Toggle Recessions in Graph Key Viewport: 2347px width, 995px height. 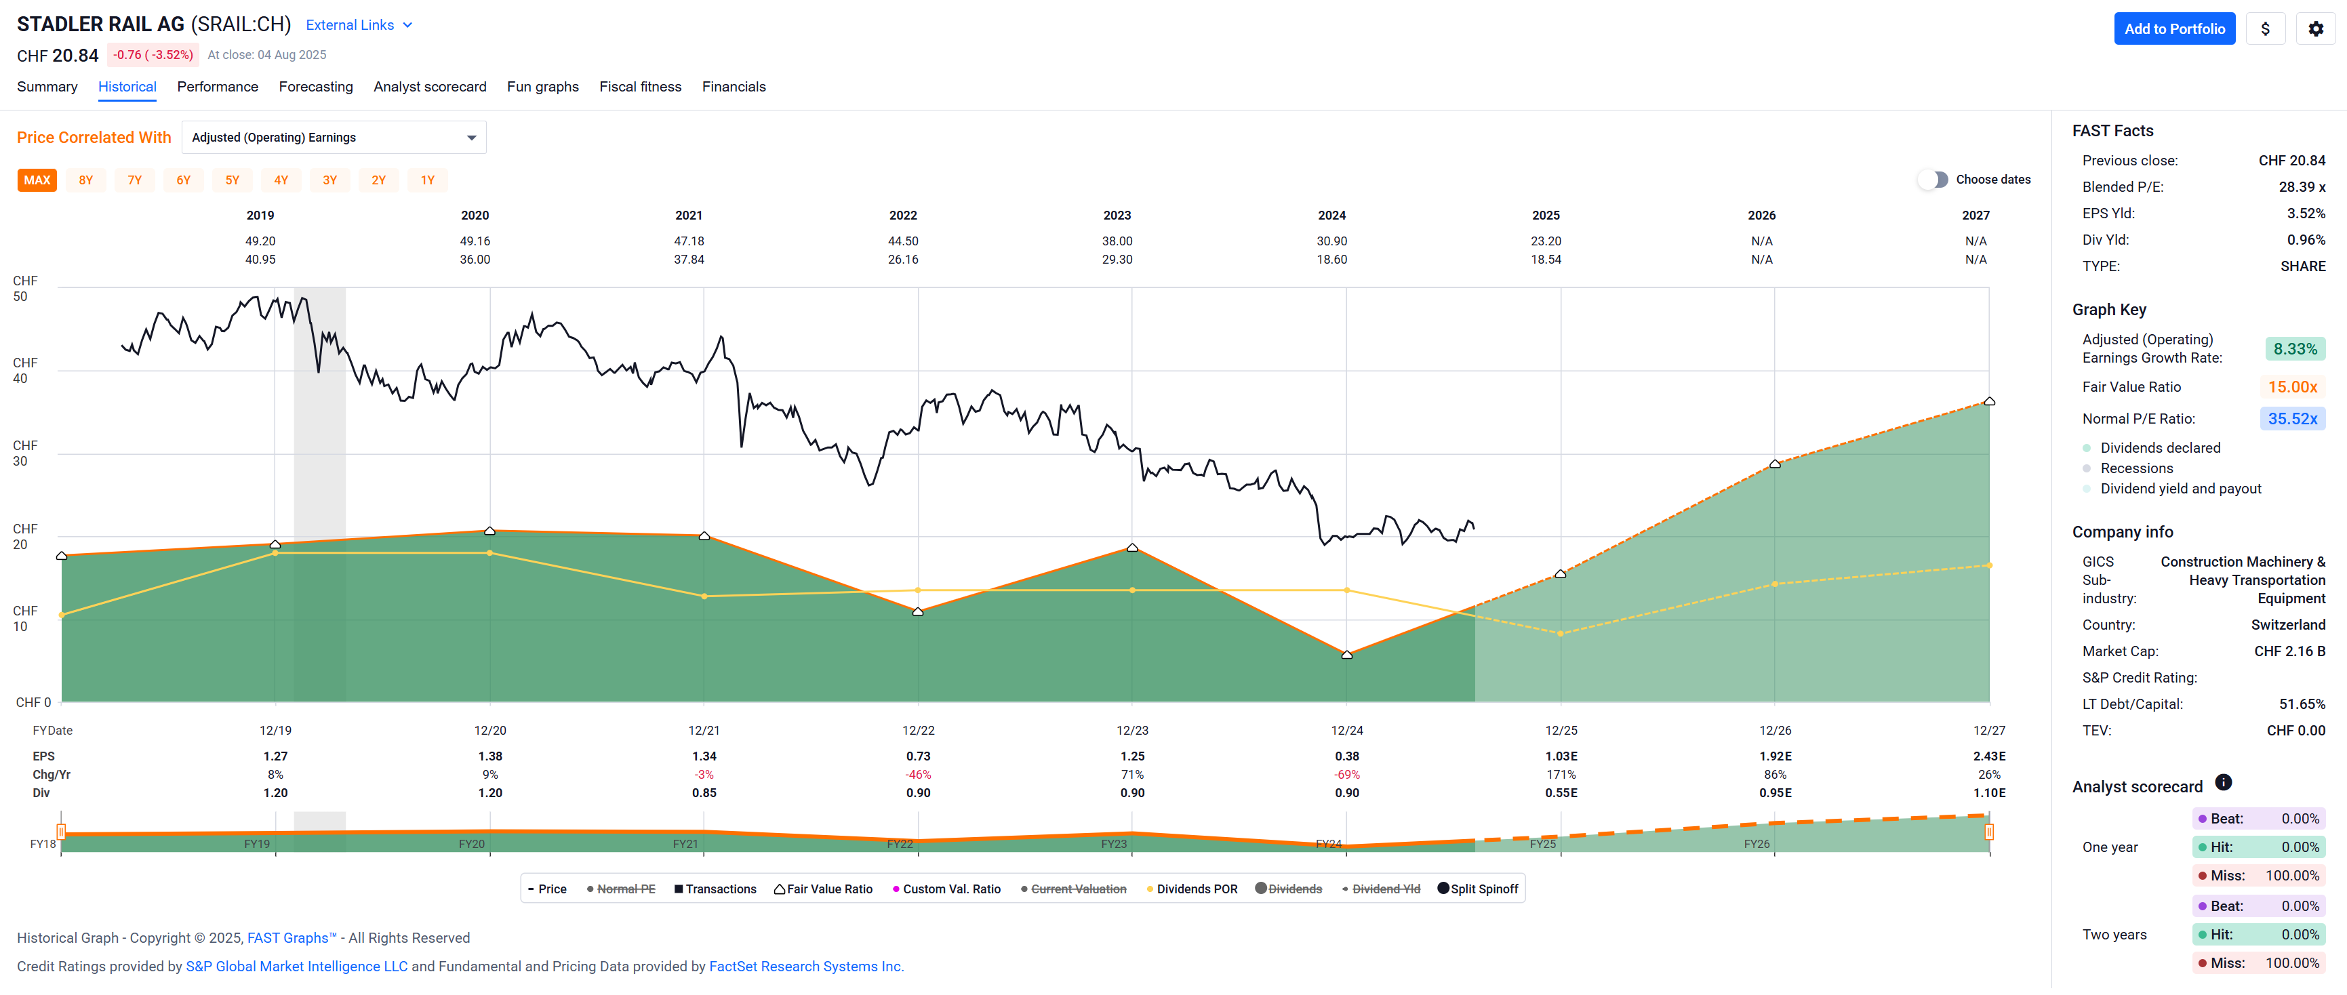coord(2127,468)
